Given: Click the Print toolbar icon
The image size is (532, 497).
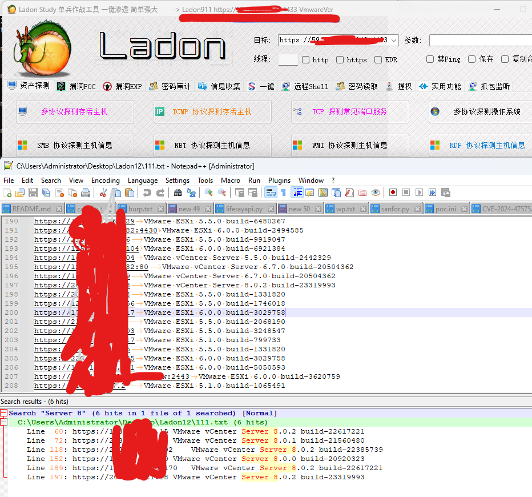Looking at the screenshot, I should coord(86,193).
